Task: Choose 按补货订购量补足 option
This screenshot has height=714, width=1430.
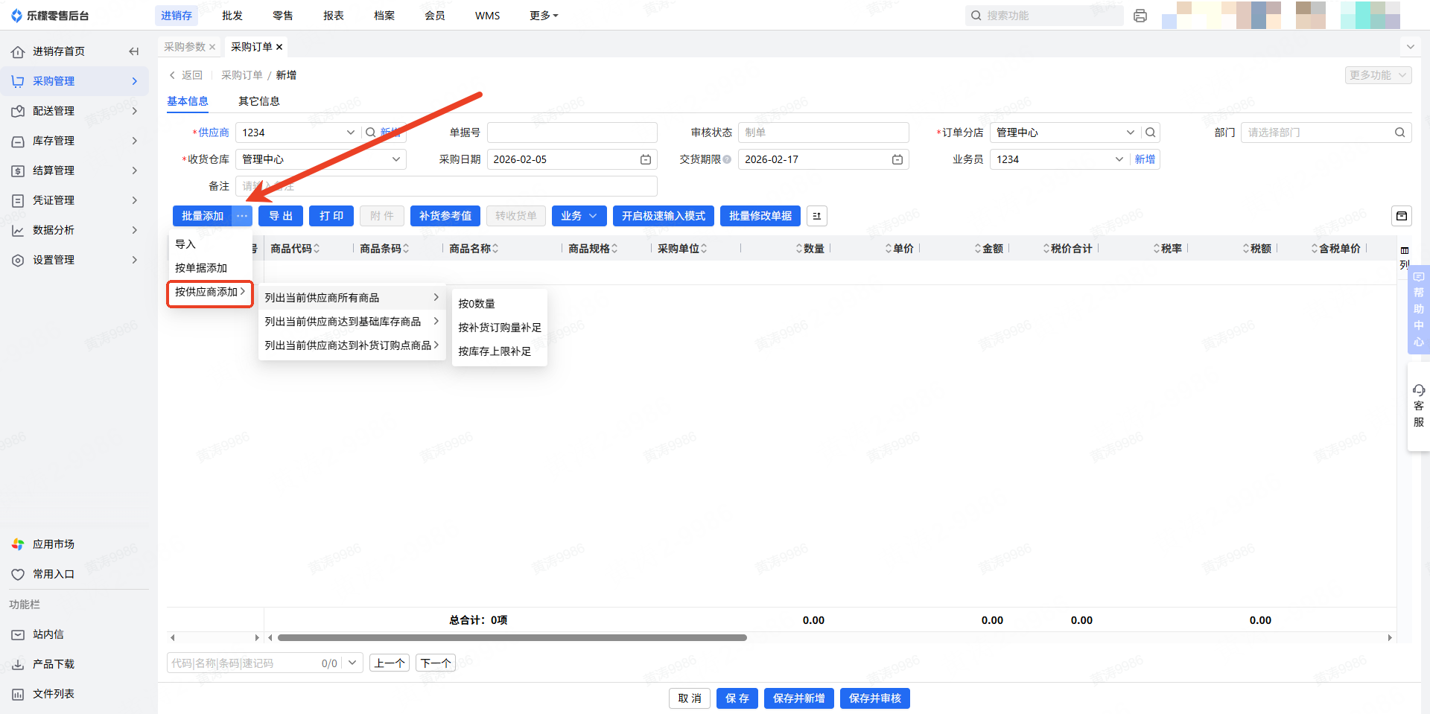Action: click(x=499, y=328)
